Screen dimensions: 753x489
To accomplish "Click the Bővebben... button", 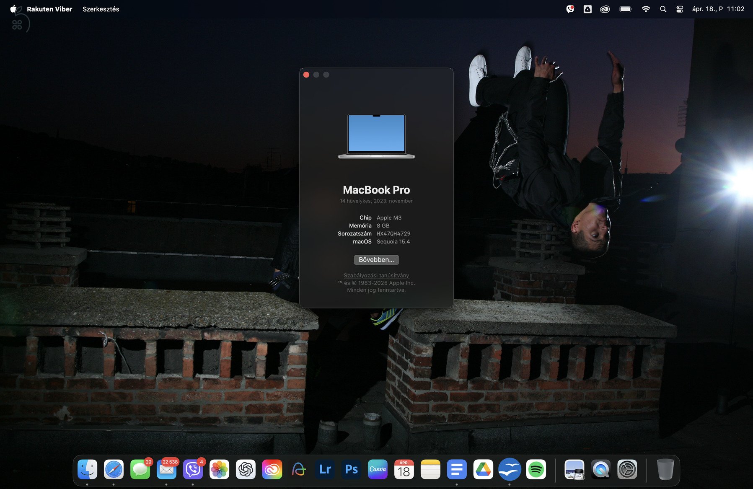I will [x=376, y=260].
